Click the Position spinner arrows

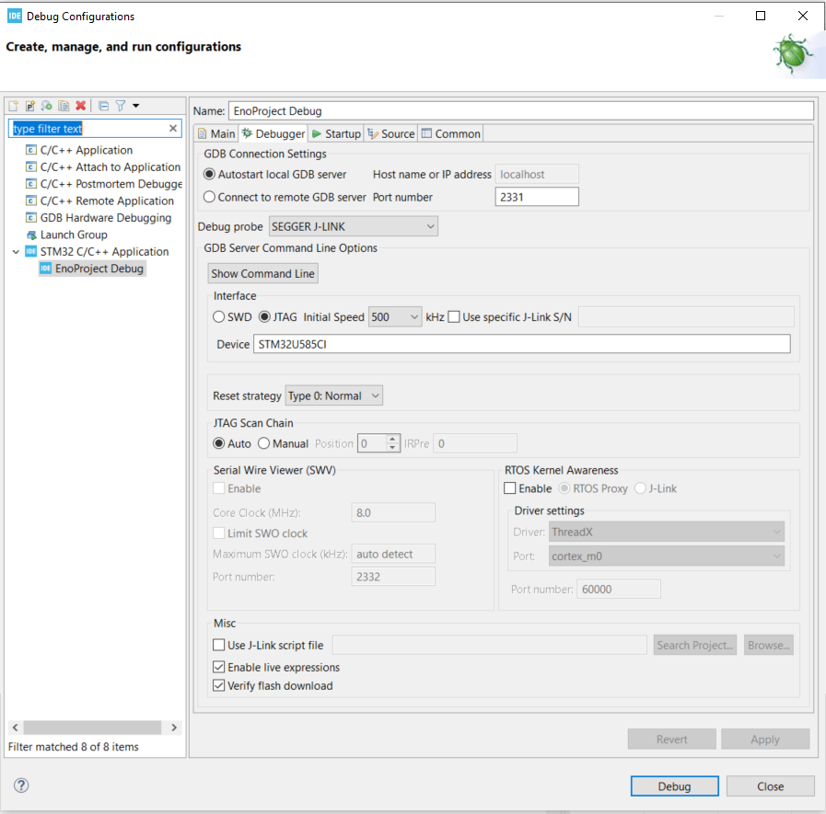pos(392,443)
